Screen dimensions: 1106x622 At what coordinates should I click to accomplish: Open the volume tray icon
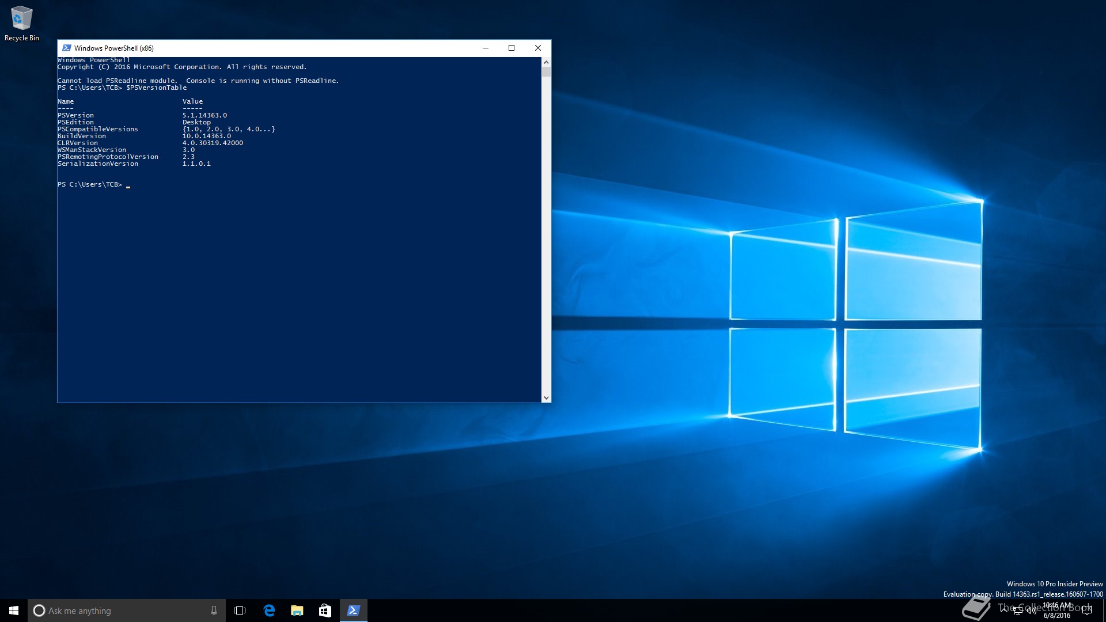pos(1031,610)
